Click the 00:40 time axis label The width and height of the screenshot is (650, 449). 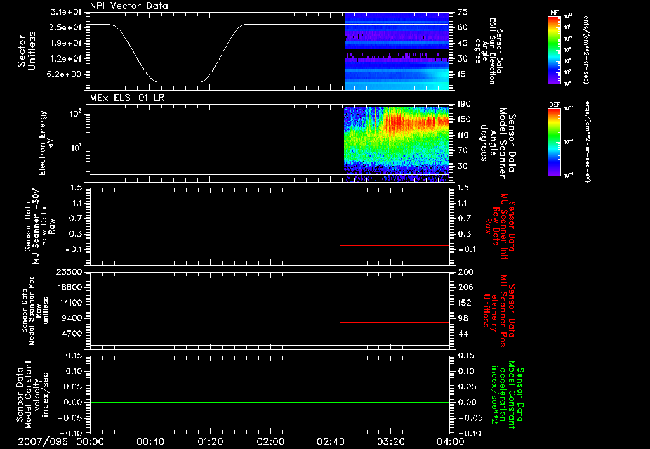click(150, 441)
